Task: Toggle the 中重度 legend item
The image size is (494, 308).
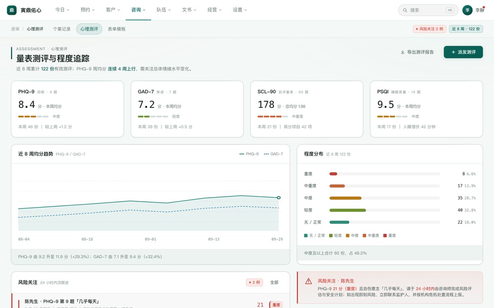Action: 371,236
